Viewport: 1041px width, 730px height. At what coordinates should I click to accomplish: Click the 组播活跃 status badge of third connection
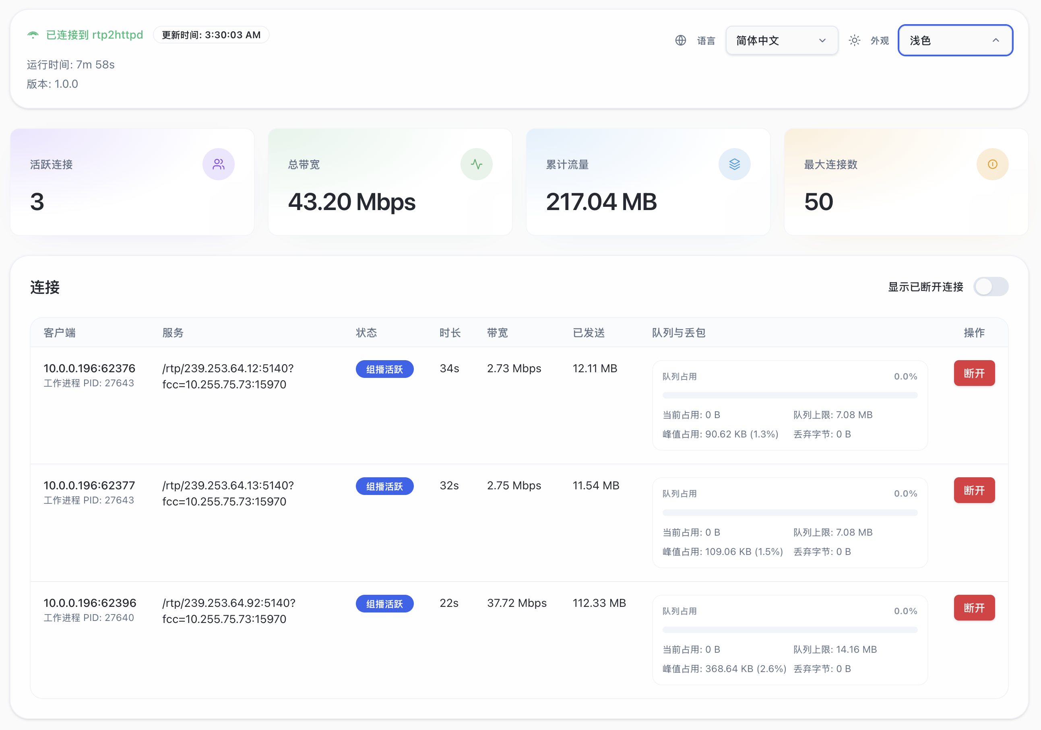coord(384,604)
